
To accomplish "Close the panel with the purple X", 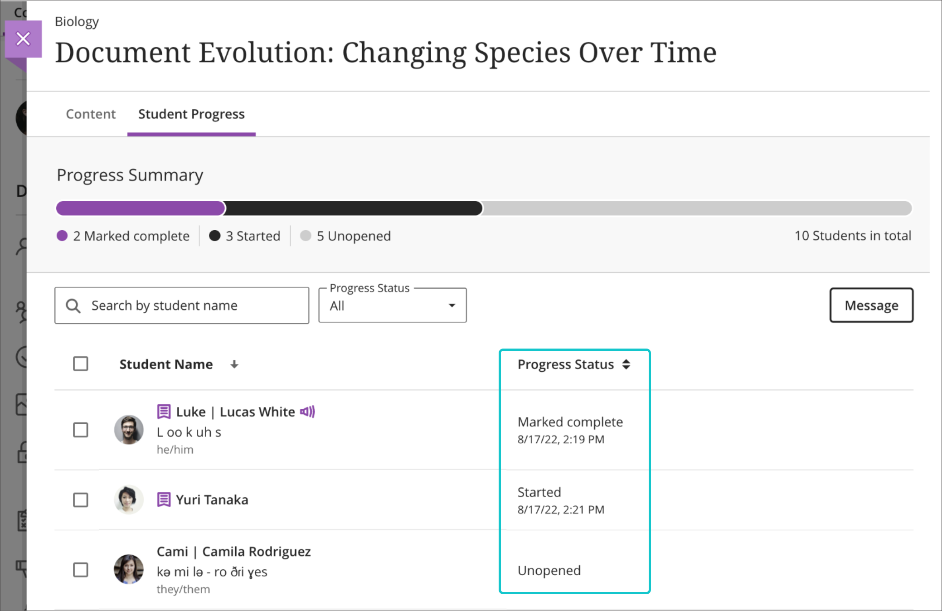I will click(23, 39).
